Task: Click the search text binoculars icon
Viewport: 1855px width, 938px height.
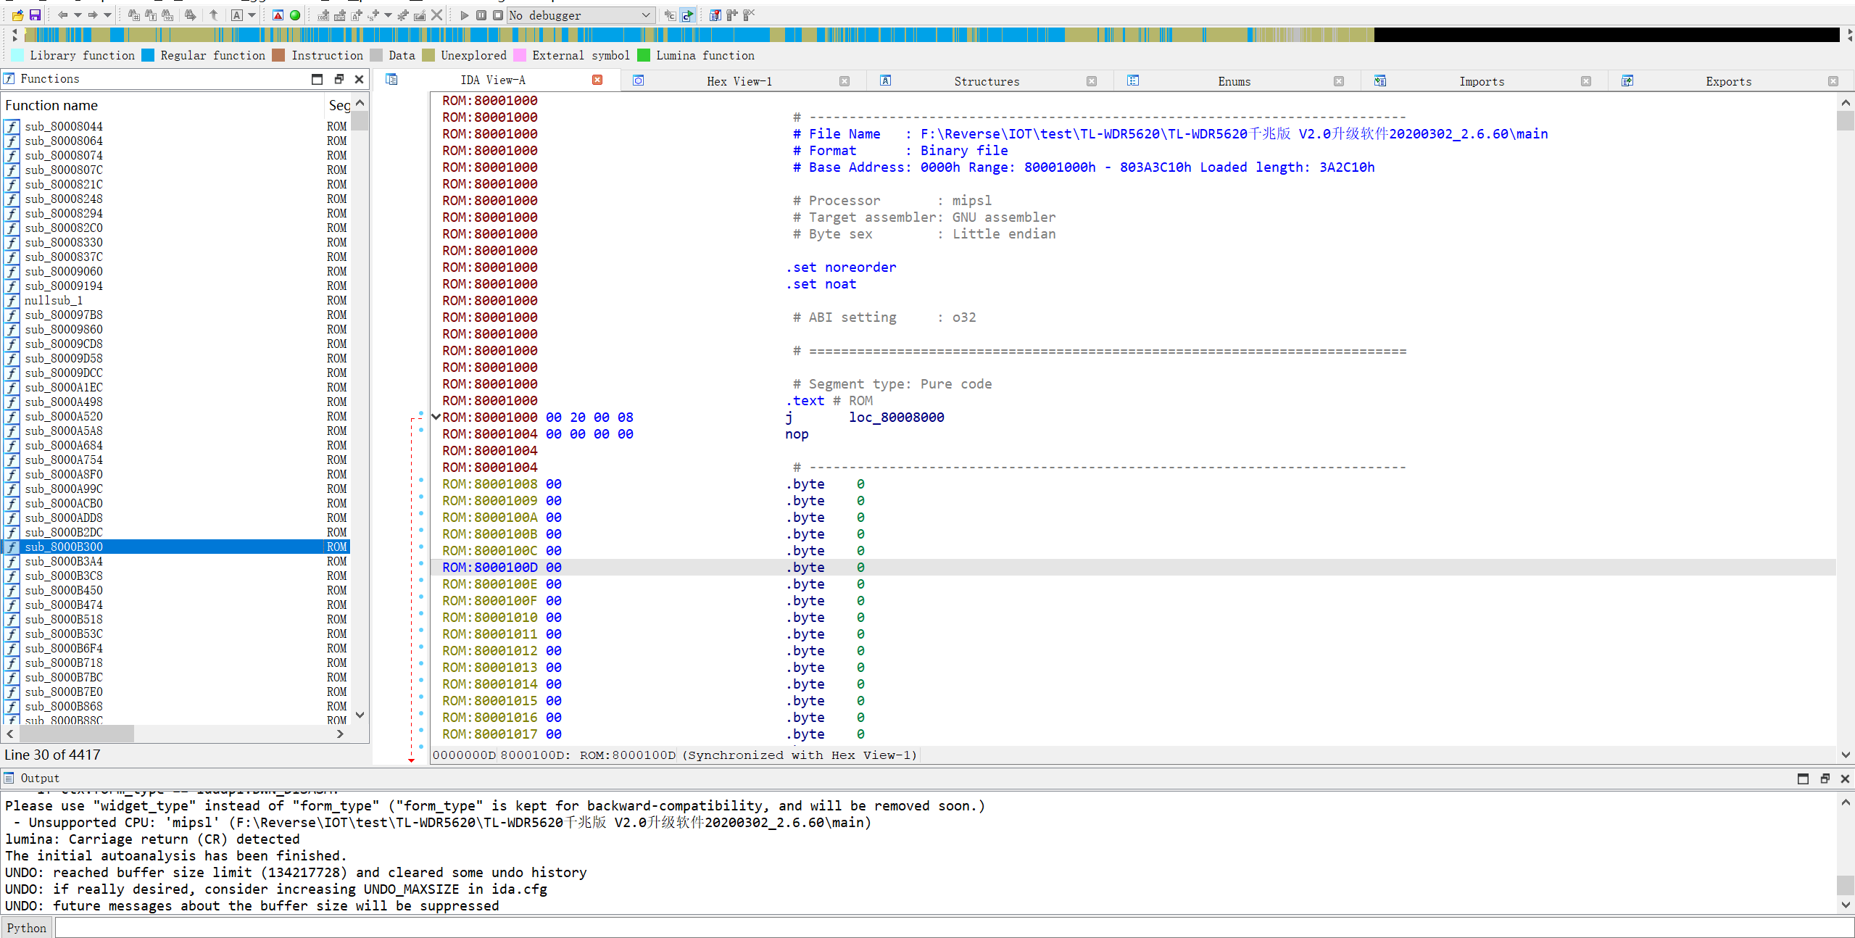Action: [x=151, y=14]
